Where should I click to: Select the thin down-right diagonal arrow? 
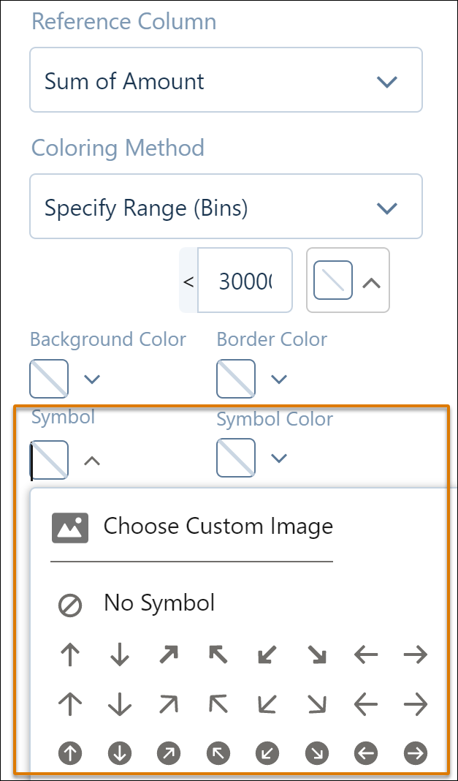pyautogui.click(x=317, y=704)
